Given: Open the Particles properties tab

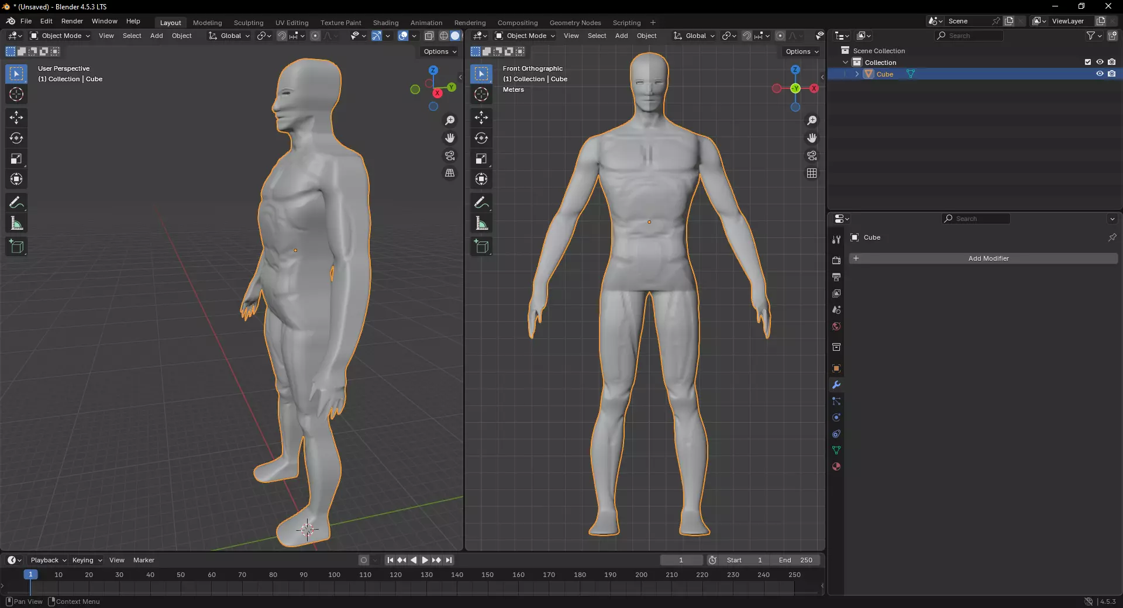Looking at the screenshot, I should (x=836, y=401).
